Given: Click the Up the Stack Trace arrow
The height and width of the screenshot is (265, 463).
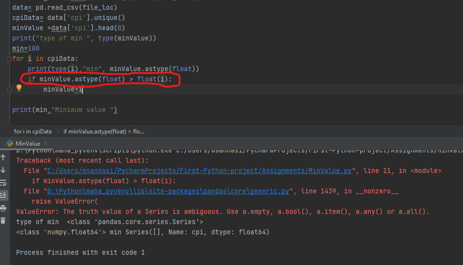Looking at the screenshot, I should coord(3,157).
